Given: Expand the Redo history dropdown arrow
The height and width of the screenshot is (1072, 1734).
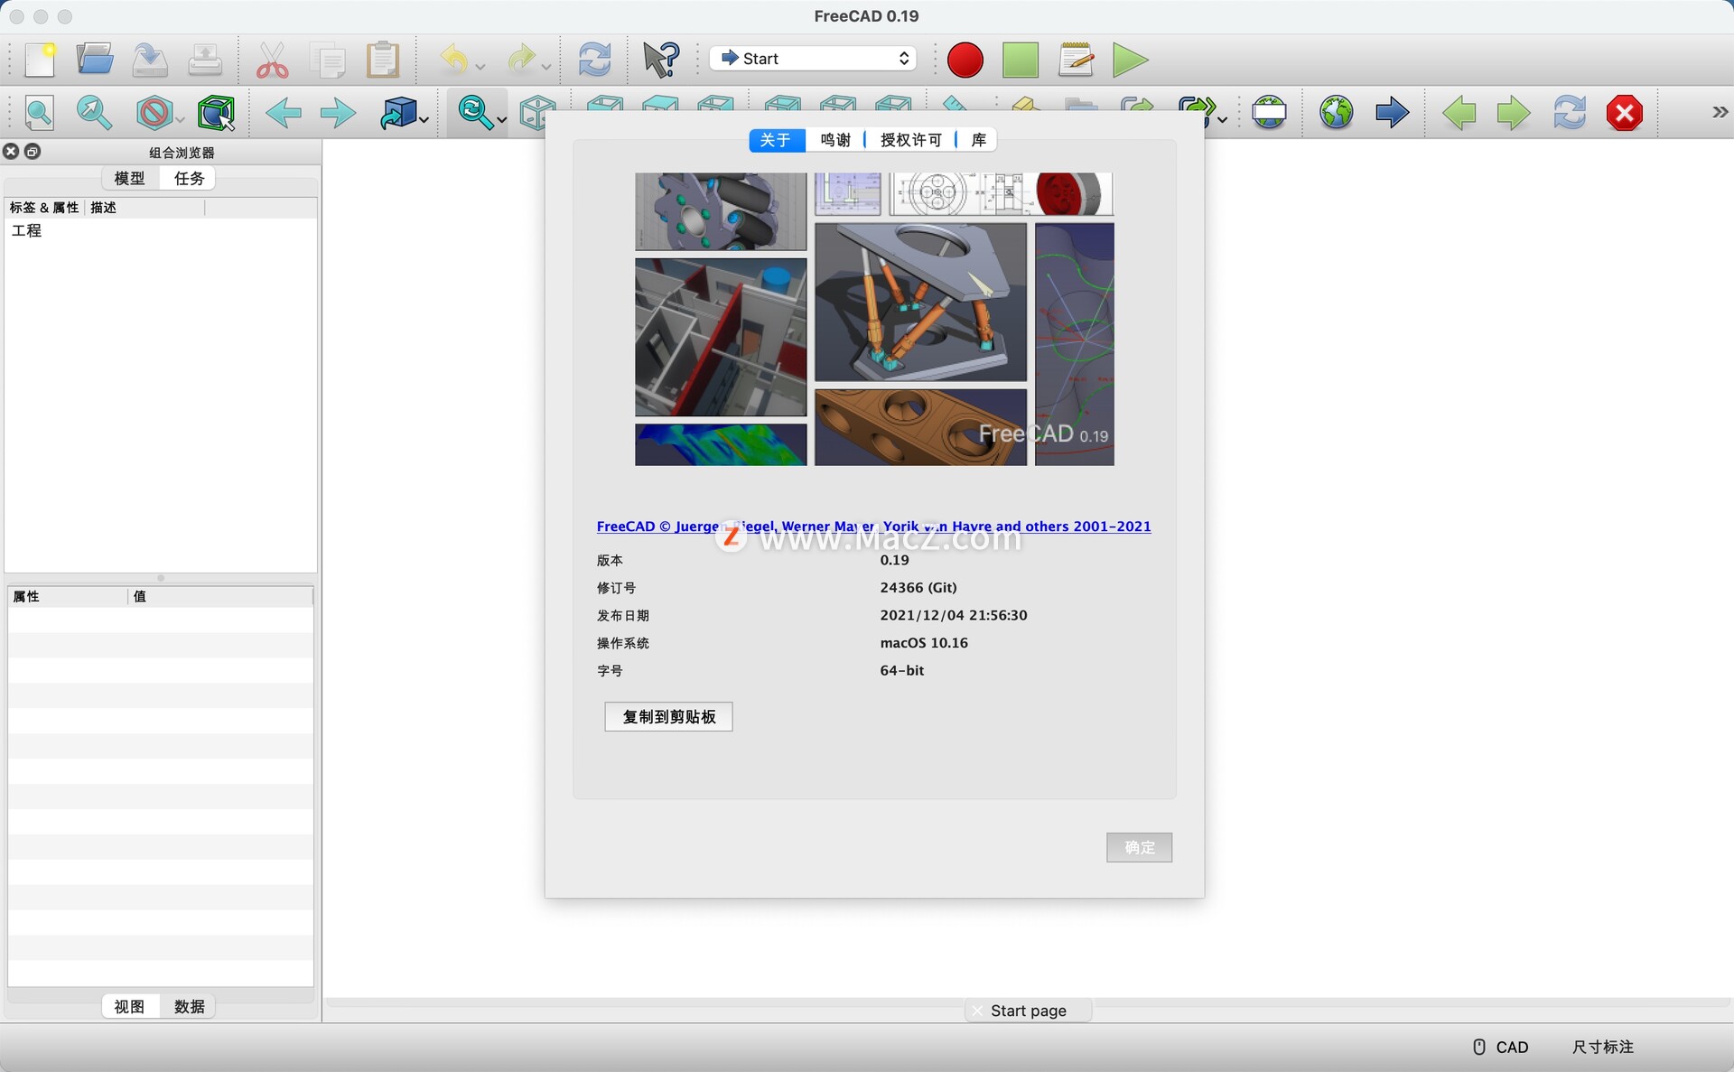Looking at the screenshot, I should point(546,66).
